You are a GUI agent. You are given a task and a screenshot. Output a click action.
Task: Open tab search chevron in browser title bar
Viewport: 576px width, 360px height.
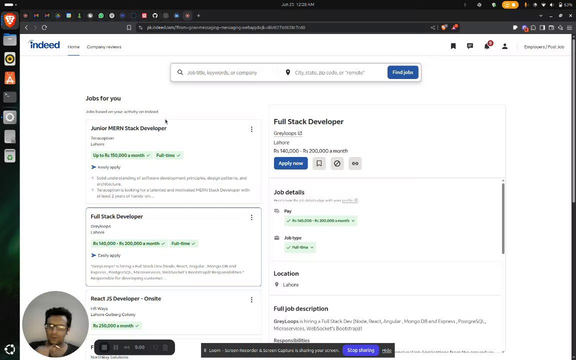click(x=540, y=16)
